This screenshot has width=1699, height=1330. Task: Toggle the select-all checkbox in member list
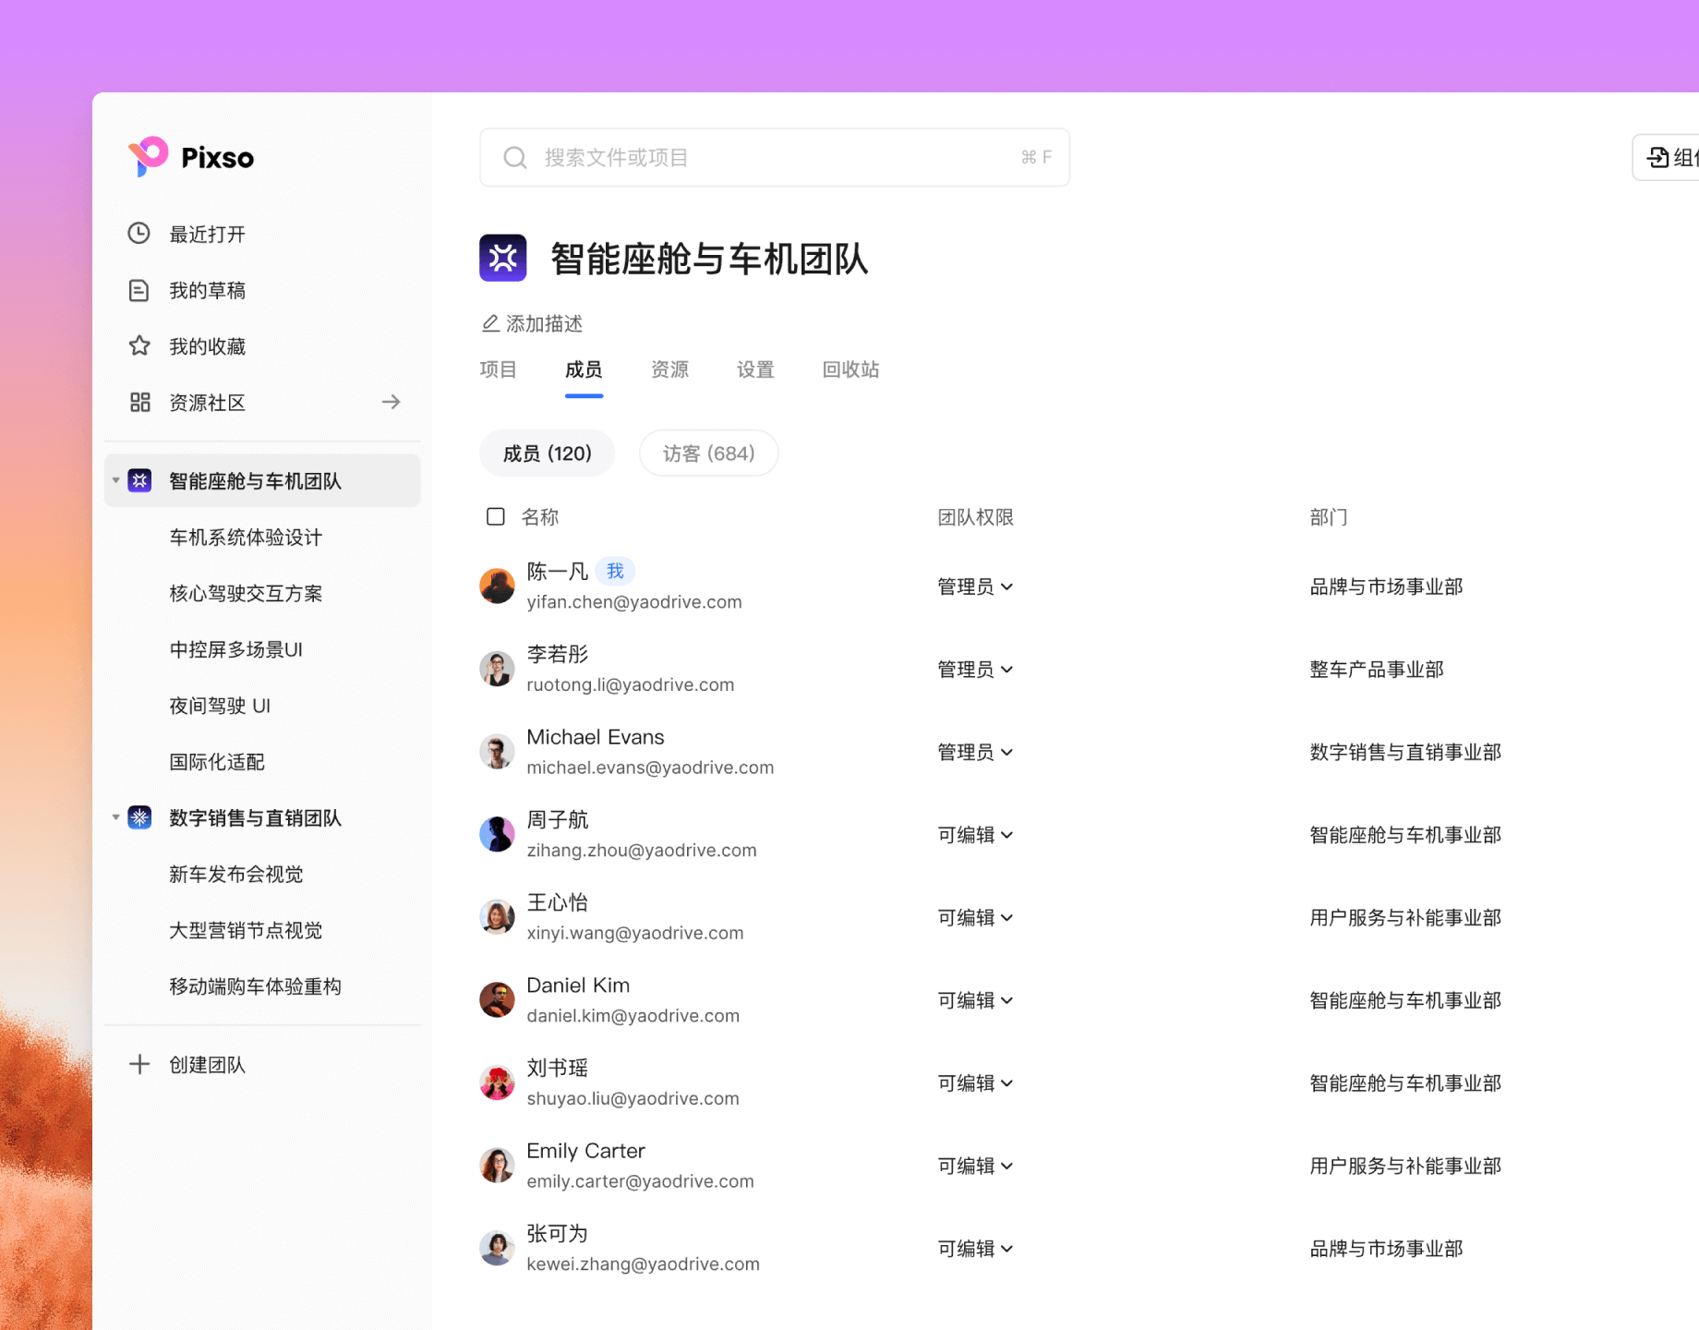coord(496,516)
